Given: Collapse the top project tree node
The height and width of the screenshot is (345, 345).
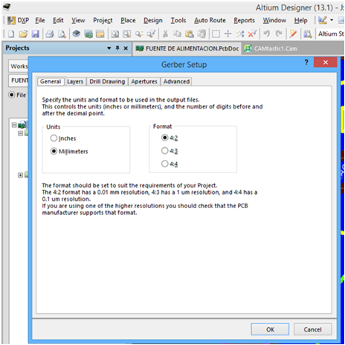Looking at the screenshot, I should click(14, 125).
